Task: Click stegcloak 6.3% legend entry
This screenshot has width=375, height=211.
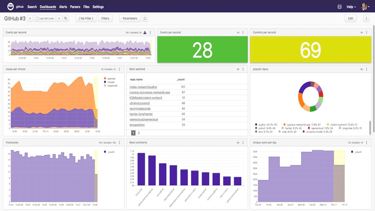Action: point(350,128)
